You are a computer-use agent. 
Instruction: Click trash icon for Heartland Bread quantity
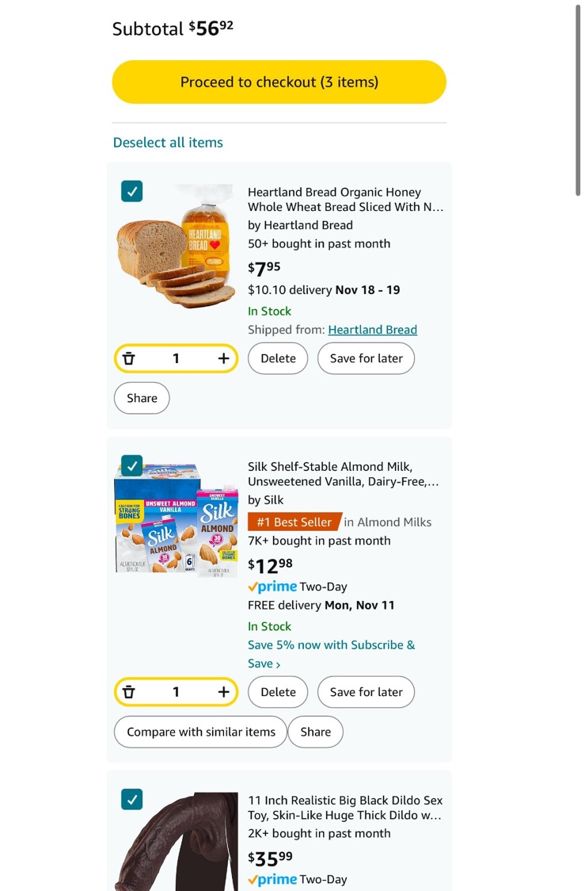point(129,359)
